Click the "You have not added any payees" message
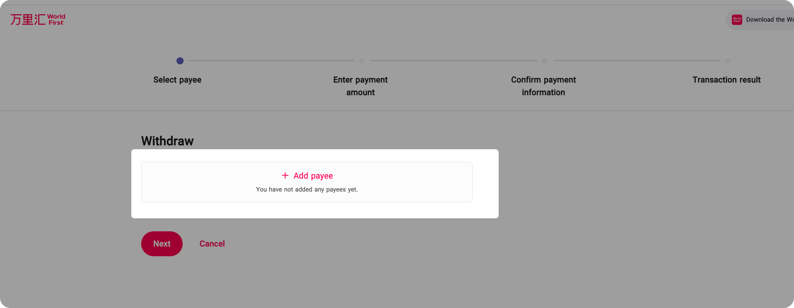 307,189
